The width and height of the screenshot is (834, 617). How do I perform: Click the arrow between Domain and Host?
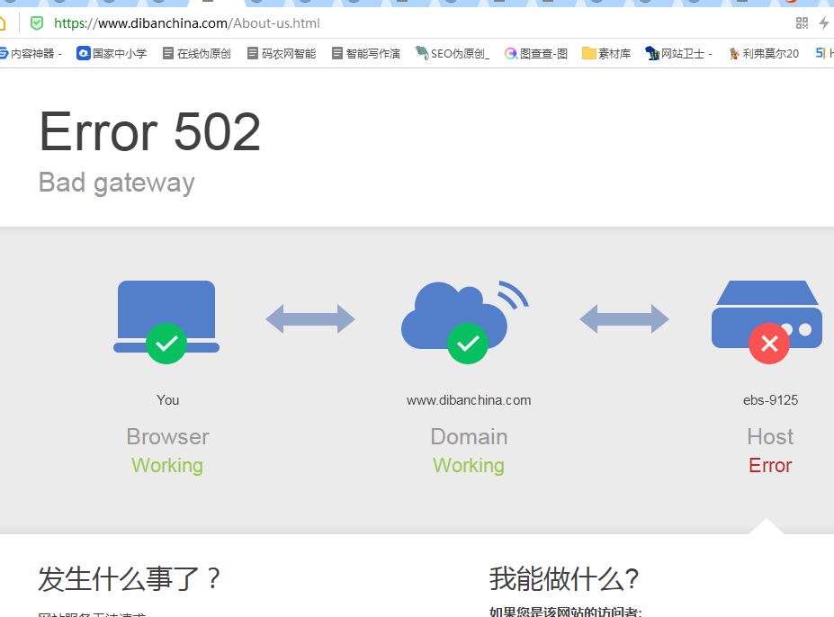pos(623,318)
